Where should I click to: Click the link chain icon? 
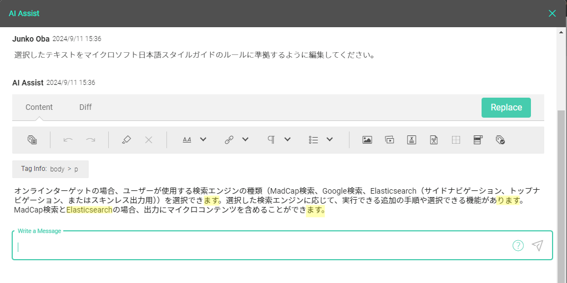(x=229, y=140)
